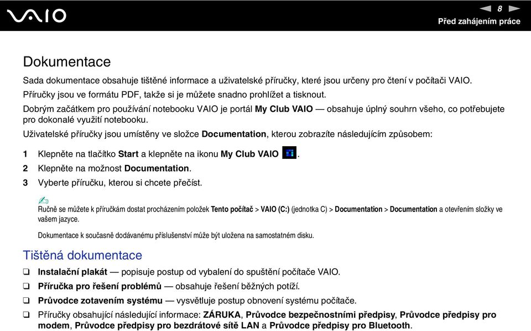The image size is (531, 331).
Task: Click the bullet box before Instalační plakát
Action: coord(26,272)
